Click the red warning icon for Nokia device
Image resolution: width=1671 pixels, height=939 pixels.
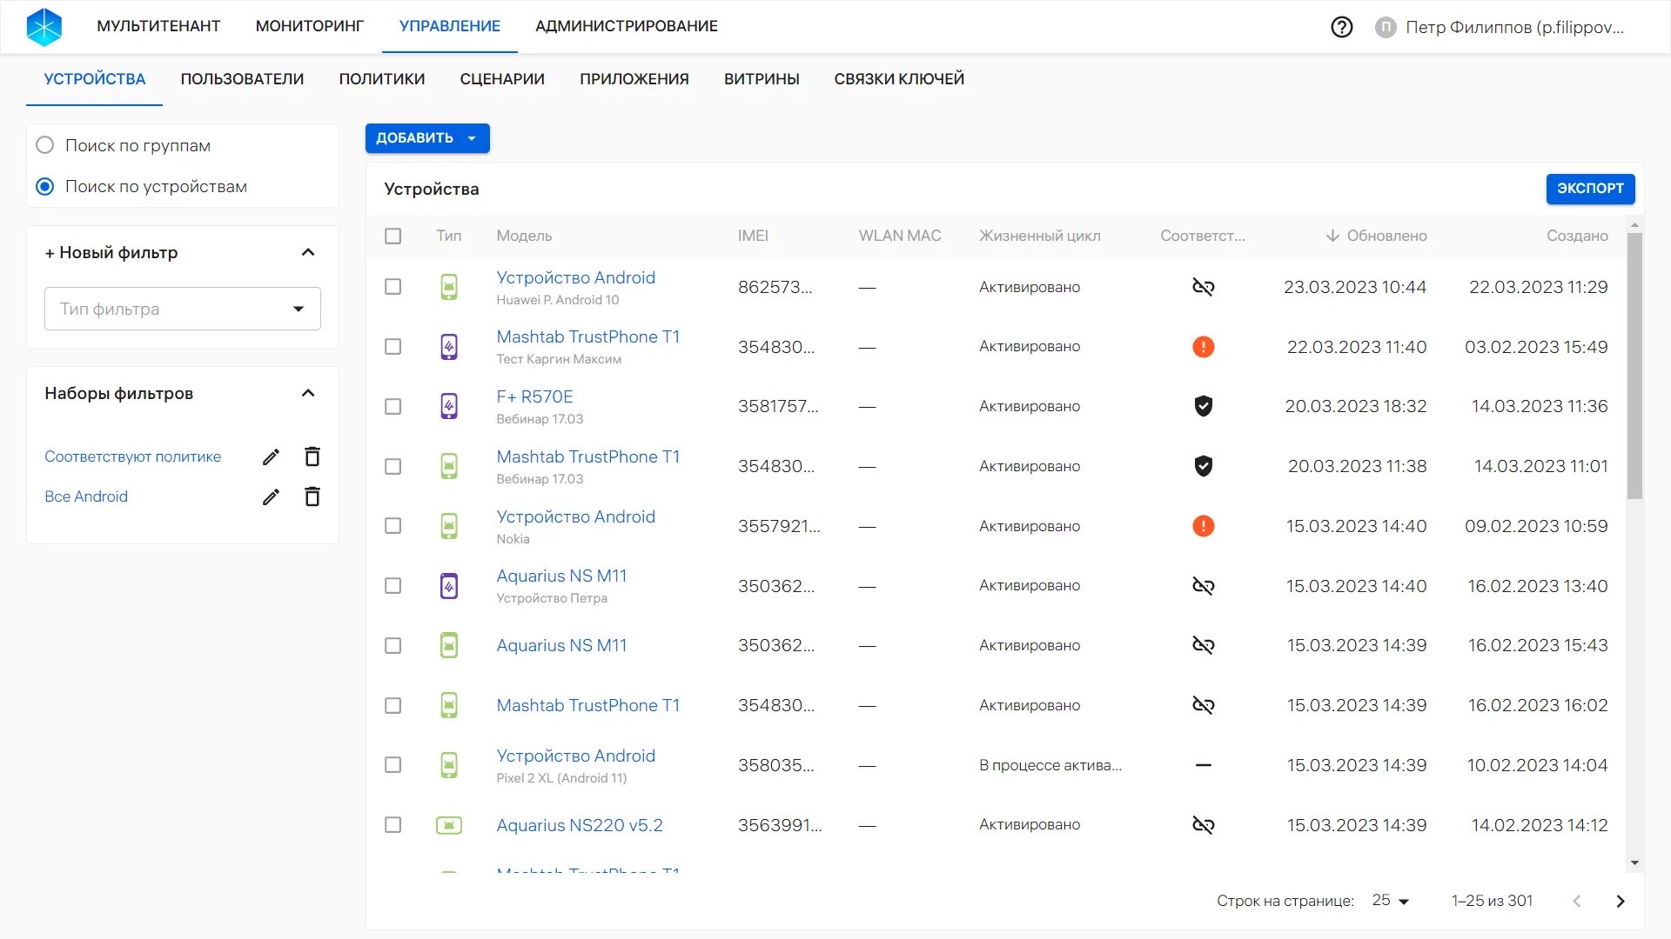pyautogui.click(x=1203, y=526)
